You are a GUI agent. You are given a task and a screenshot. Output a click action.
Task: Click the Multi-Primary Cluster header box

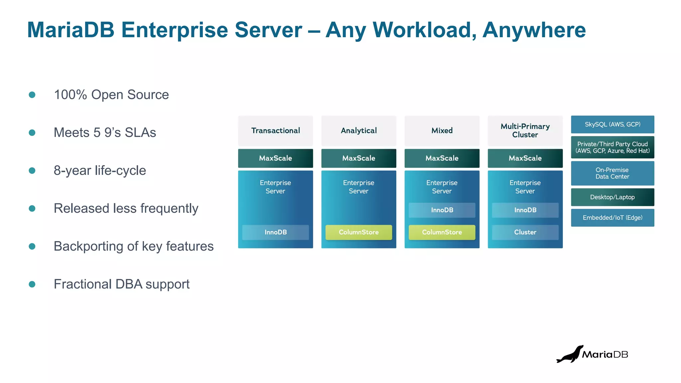click(x=525, y=131)
